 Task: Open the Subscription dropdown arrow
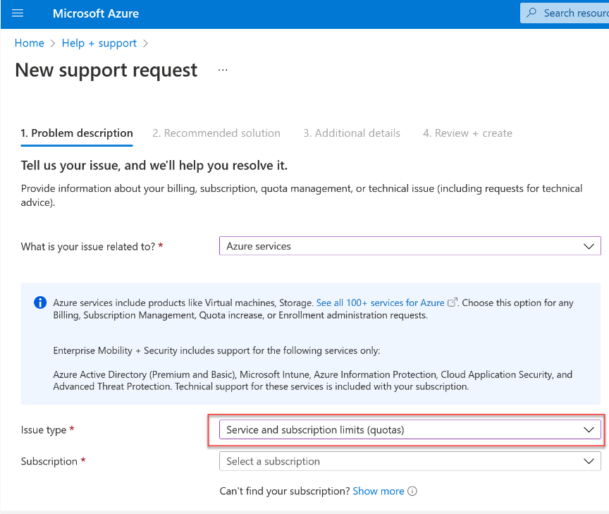click(589, 461)
